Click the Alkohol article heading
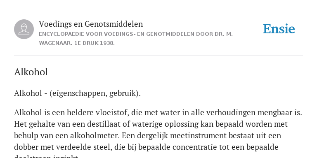317x158 pixels. 31,72
